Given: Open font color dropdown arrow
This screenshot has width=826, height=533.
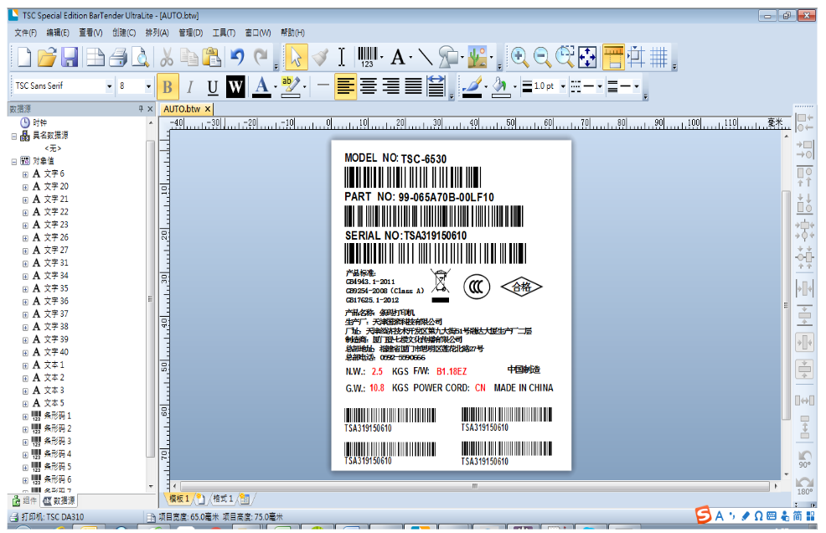Looking at the screenshot, I should (x=276, y=87).
